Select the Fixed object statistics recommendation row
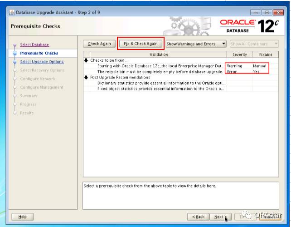The image size is (291, 227). [x=181, y=89]
